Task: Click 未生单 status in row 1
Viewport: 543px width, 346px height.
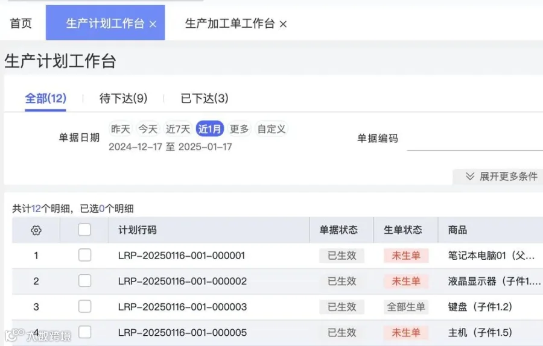Action: click(x=406, y=256)
